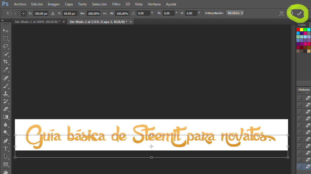Click the bottom-center transform handle
The image size is (311, 174).
point(151,157)
